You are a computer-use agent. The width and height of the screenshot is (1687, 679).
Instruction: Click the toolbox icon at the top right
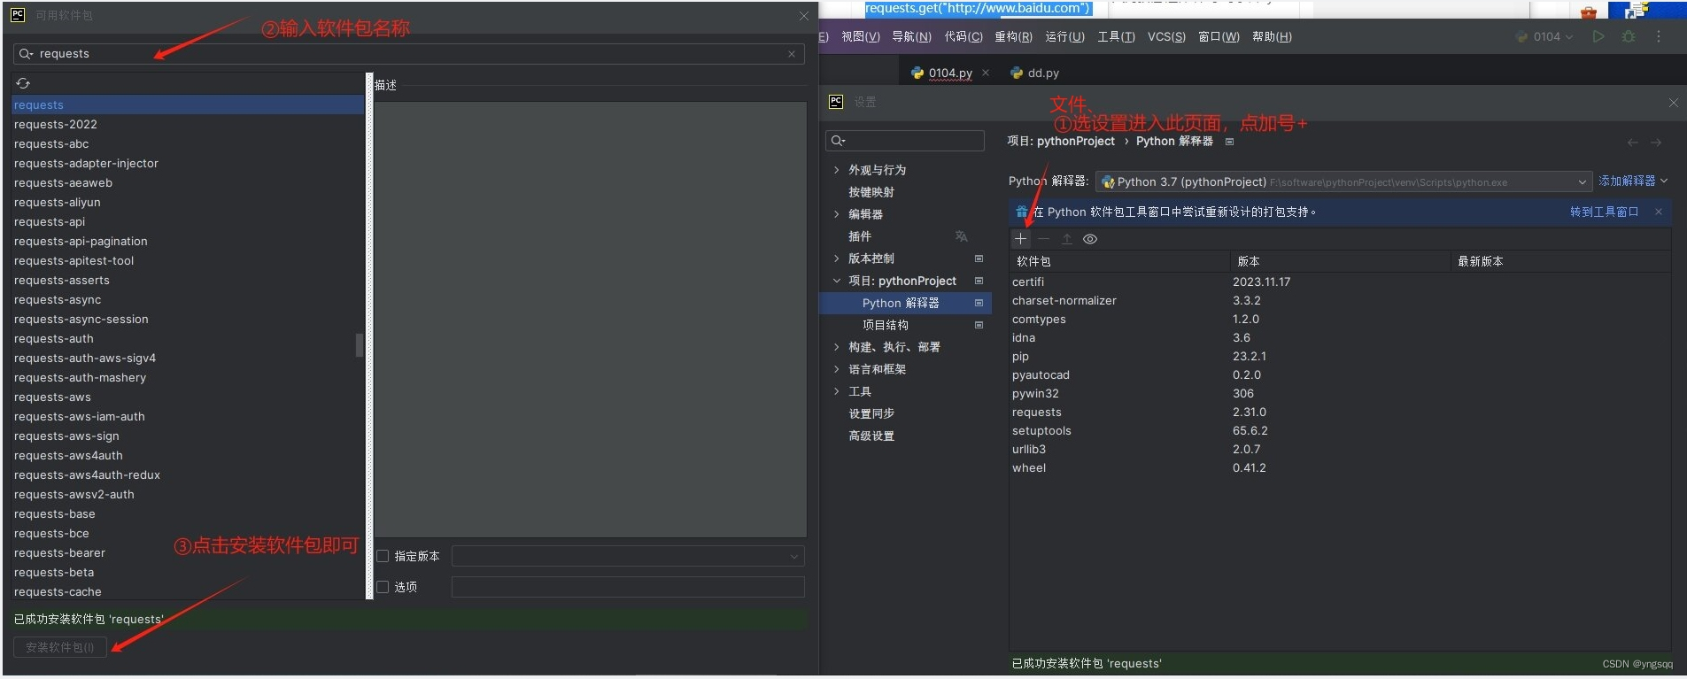(x=1589, y=12)
